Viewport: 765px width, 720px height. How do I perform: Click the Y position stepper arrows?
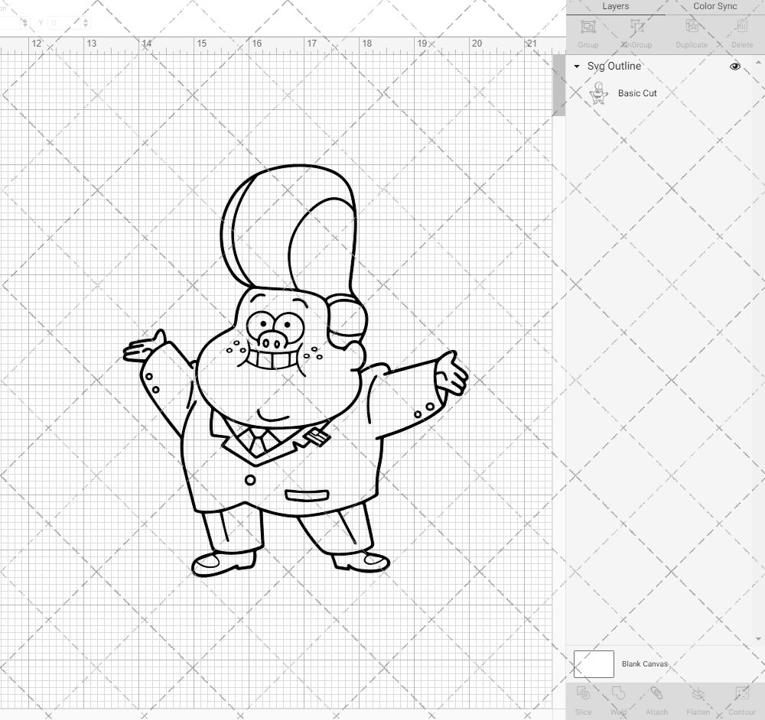click(x=85, y=23)
